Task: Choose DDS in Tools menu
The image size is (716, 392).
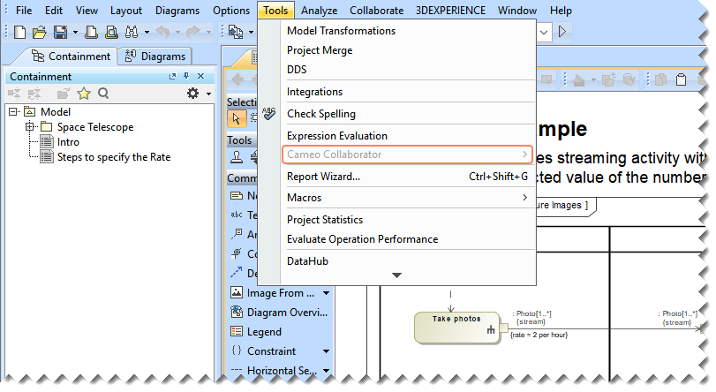Action: [407, 70]
